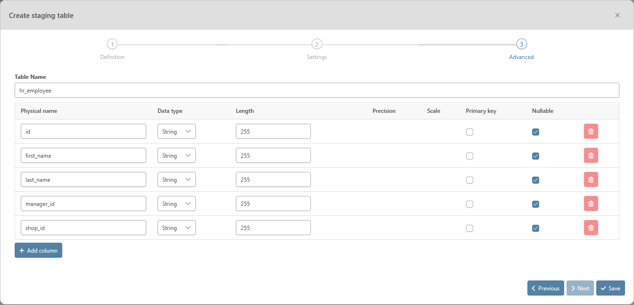
Task: Mark id as primary key
Action: (469, 132)
